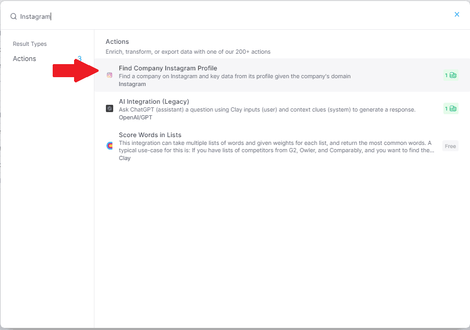The height and width of the screenshot is (330, 470).
Task: Click the Instagram Profile action description text
Action: point(234,76)
